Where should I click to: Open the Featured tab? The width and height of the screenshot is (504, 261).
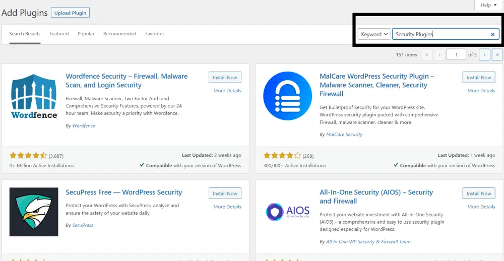[x=59, y=34]
